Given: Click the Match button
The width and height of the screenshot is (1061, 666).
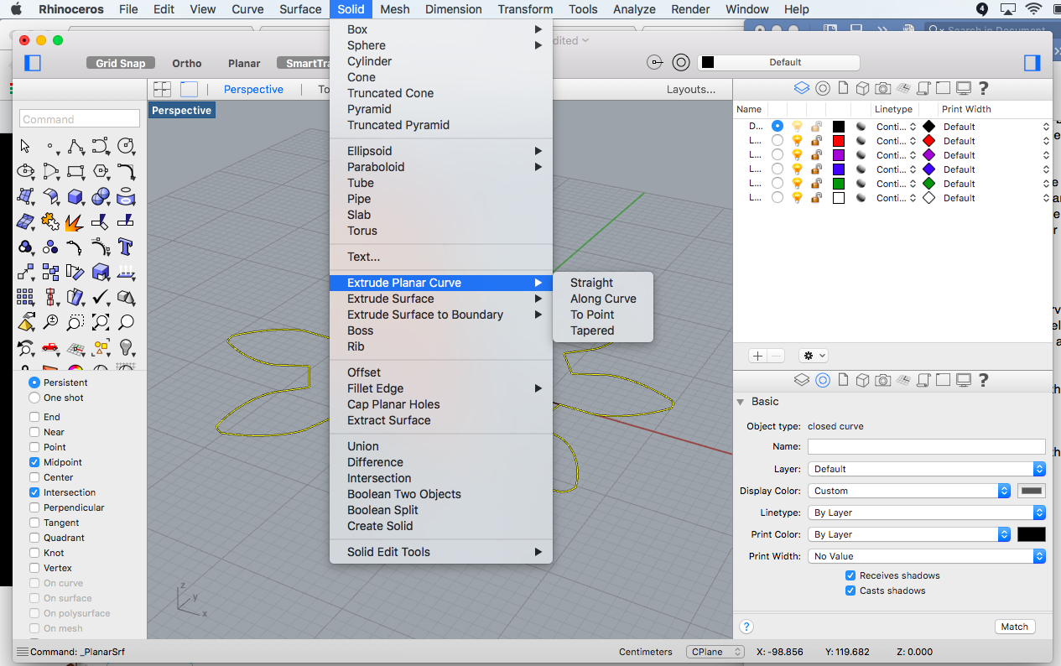Looking at the screenshot, I should 1015,627.
